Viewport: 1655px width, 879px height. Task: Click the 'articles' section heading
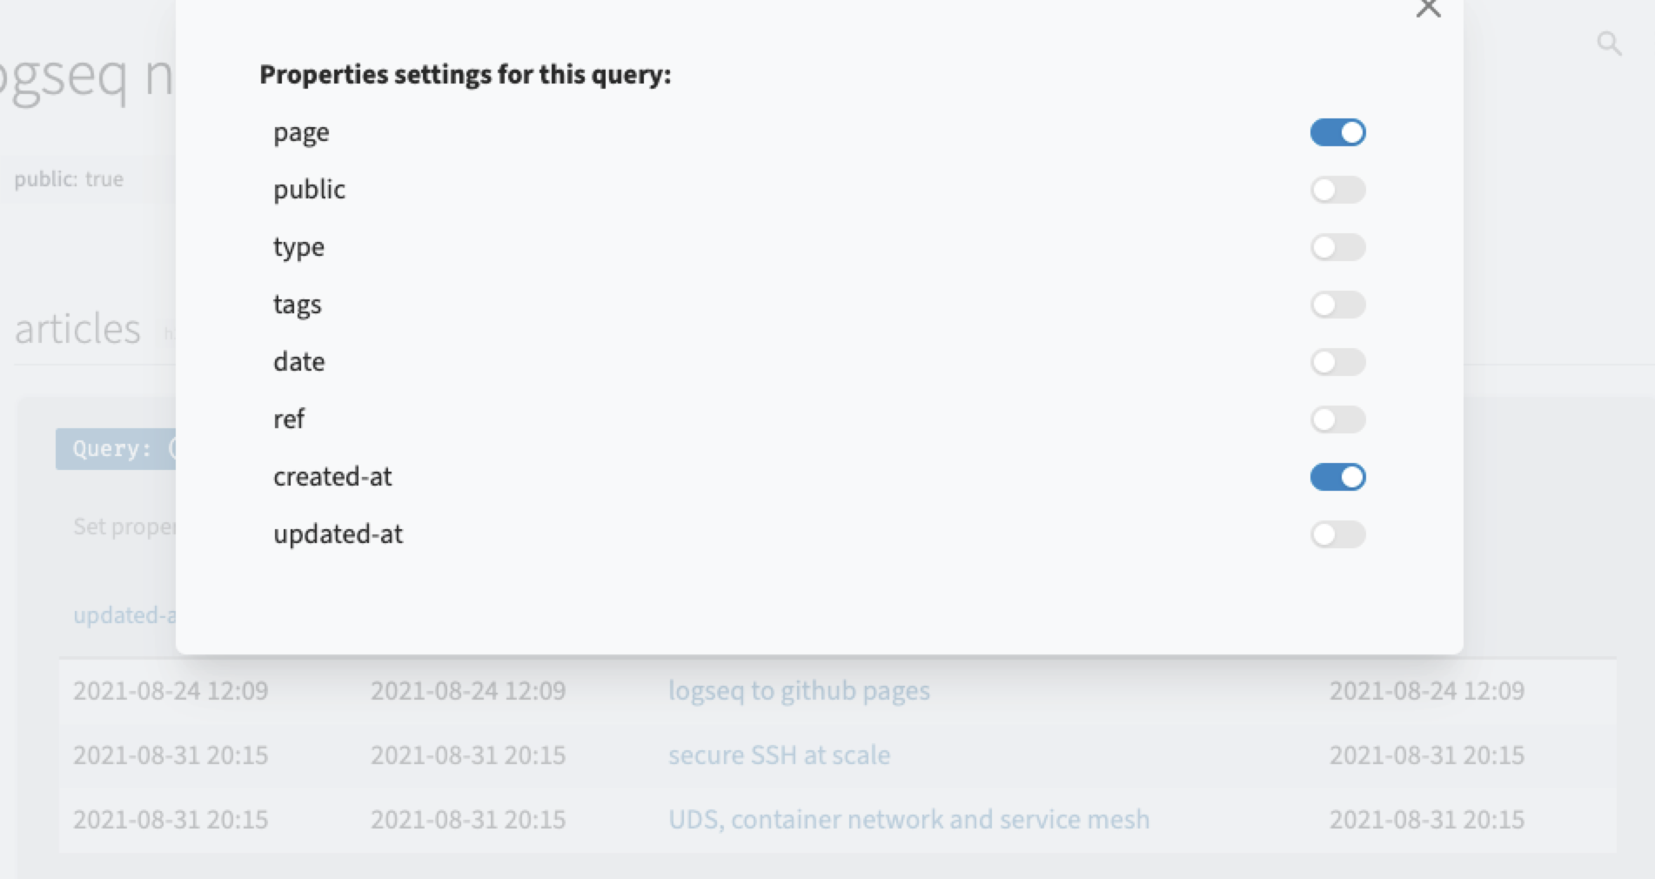(x=77, y=329)
